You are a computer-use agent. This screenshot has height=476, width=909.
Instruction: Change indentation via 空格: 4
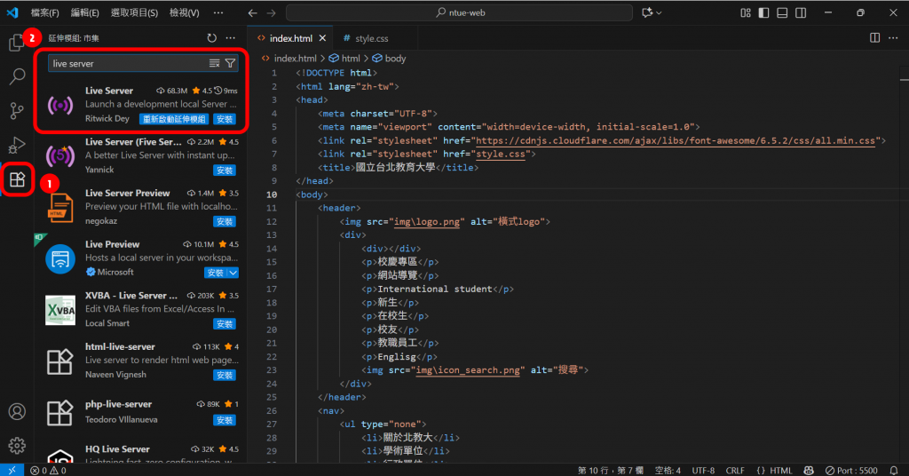[668, 470]
